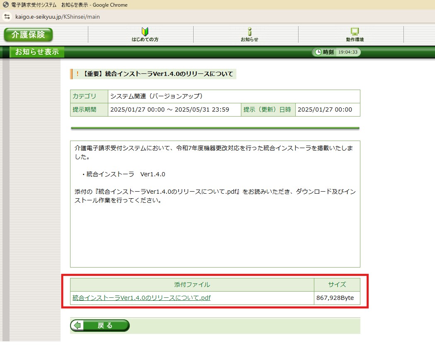
Task: Open 統合インストーラVer1.4.0のリリースについて.pdf link
Action: click(141, 297)
